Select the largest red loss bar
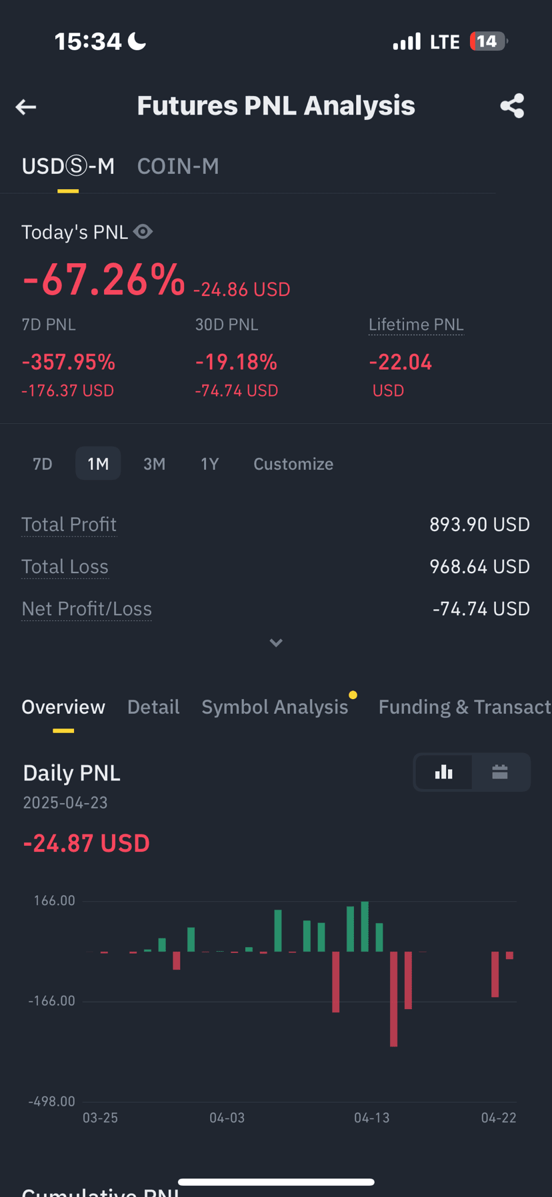The height and width of the screenshot is (1197, 552). 393,999
